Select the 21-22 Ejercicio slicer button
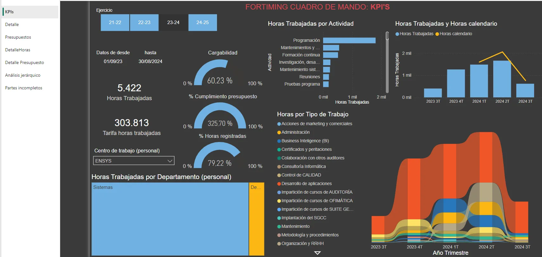This screenshot has height=257, width=542. pyautogui.click(x=115, y=22)
